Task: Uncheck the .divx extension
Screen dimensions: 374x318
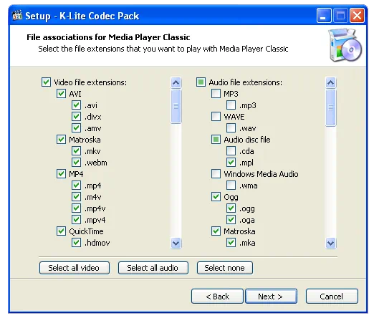Action: click(x=76, y=117)
